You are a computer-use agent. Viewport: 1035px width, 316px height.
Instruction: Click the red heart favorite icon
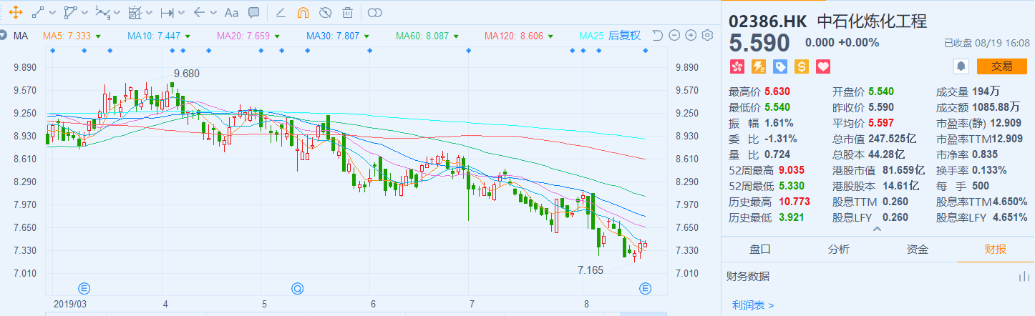pos(822,66)
